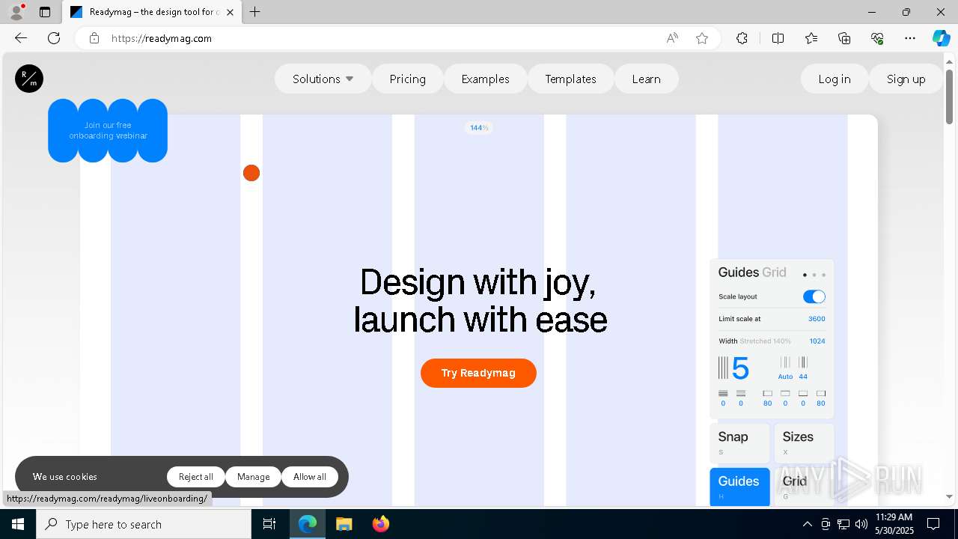The image size is (958, 539).
Task: Open Tab actions menu icon
Action: click(x=45, y=12)
